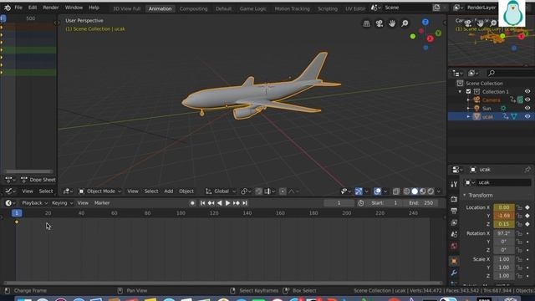Toggle show gizmo button in viewport header
The height and width of the screenshot is (301, 535).
(x=359, y=191)
